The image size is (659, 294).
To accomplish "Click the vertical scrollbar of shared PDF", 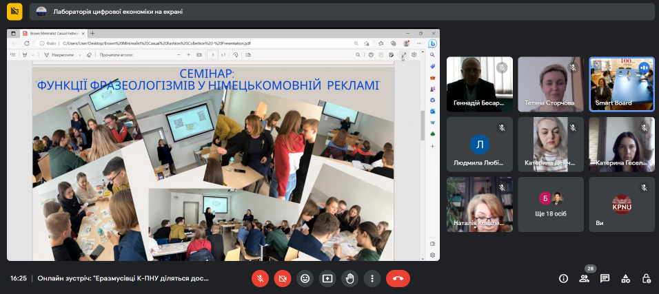I will coord(422,124).
